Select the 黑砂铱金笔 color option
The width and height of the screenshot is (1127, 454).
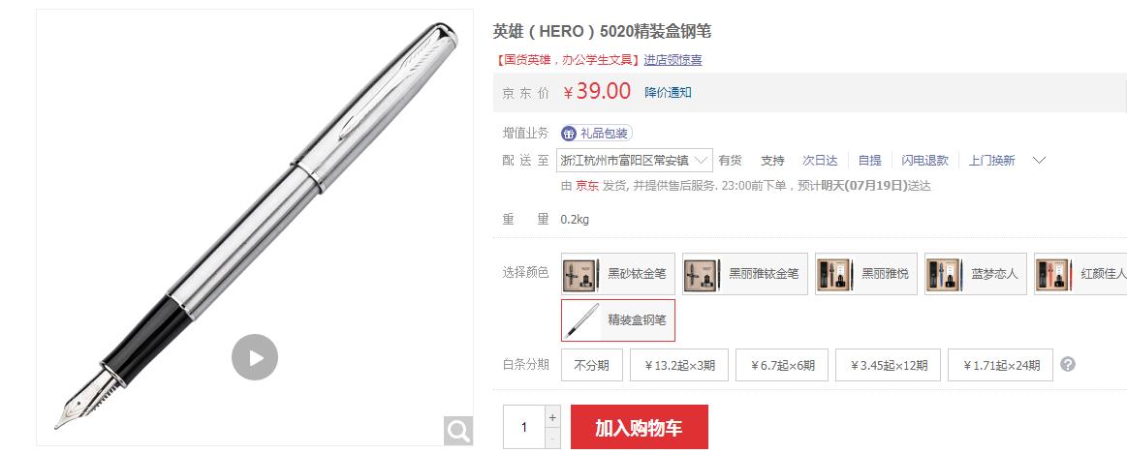point(618,274)
